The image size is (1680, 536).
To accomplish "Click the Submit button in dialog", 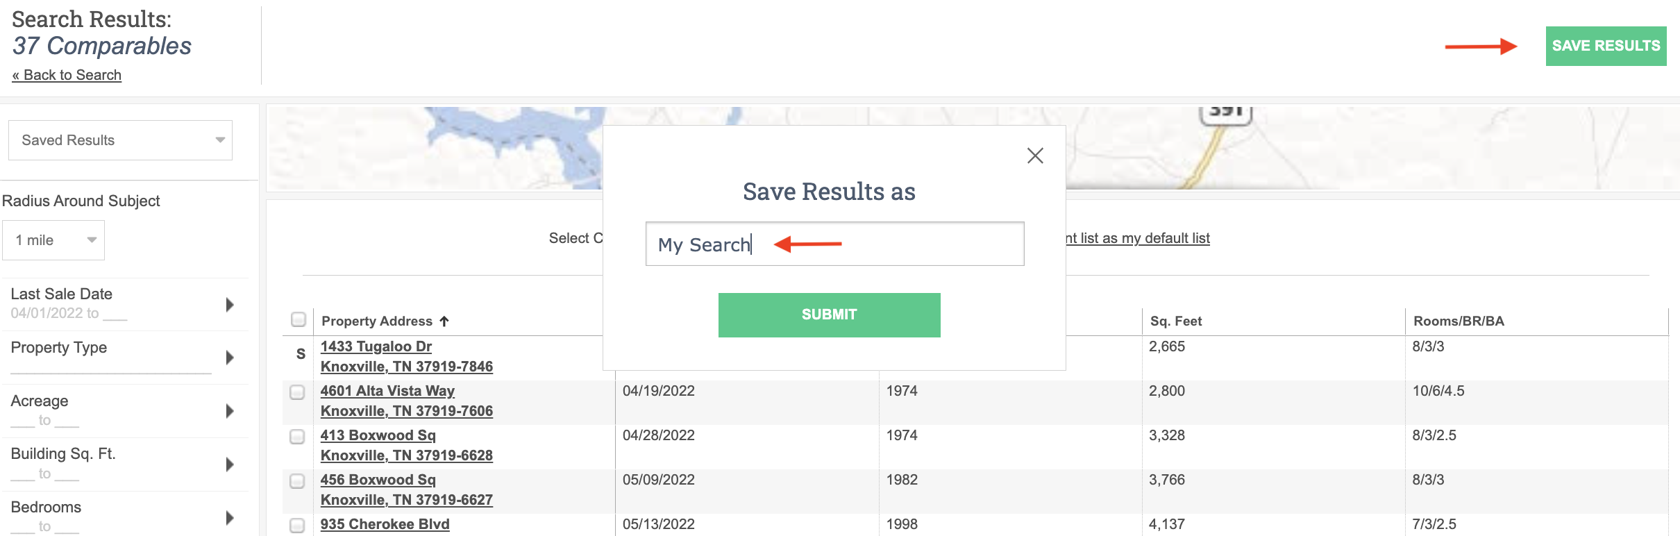I will coord(829,315).
